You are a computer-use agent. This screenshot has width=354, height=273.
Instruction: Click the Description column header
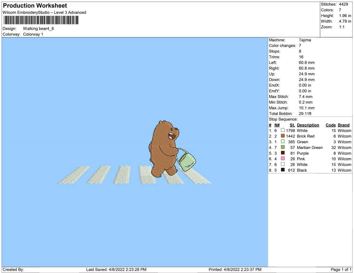point(308,125)
